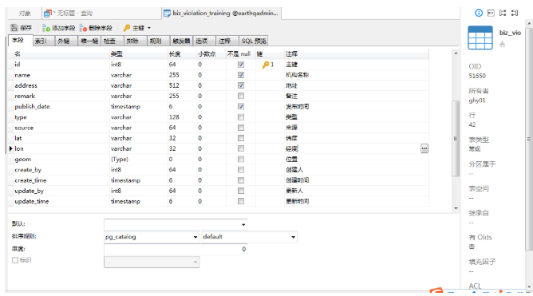The height and width of the screenshot is (296, 533).
Task: Tick the 标识 (identity) checkbox
Action: coord(15,260)
